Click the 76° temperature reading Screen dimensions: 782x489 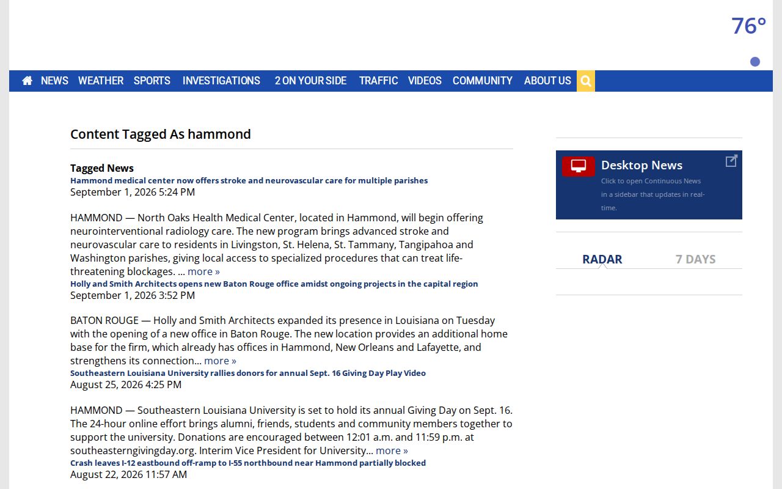748,26
